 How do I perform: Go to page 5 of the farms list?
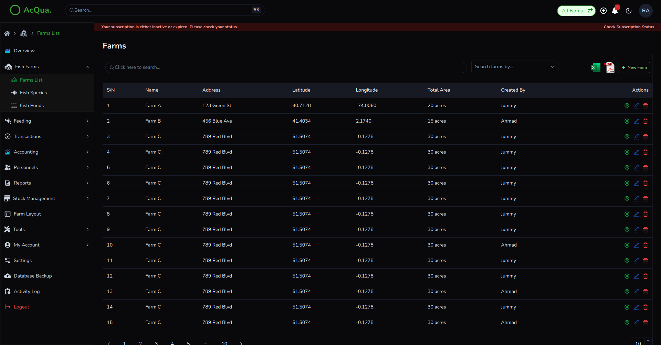188,343
